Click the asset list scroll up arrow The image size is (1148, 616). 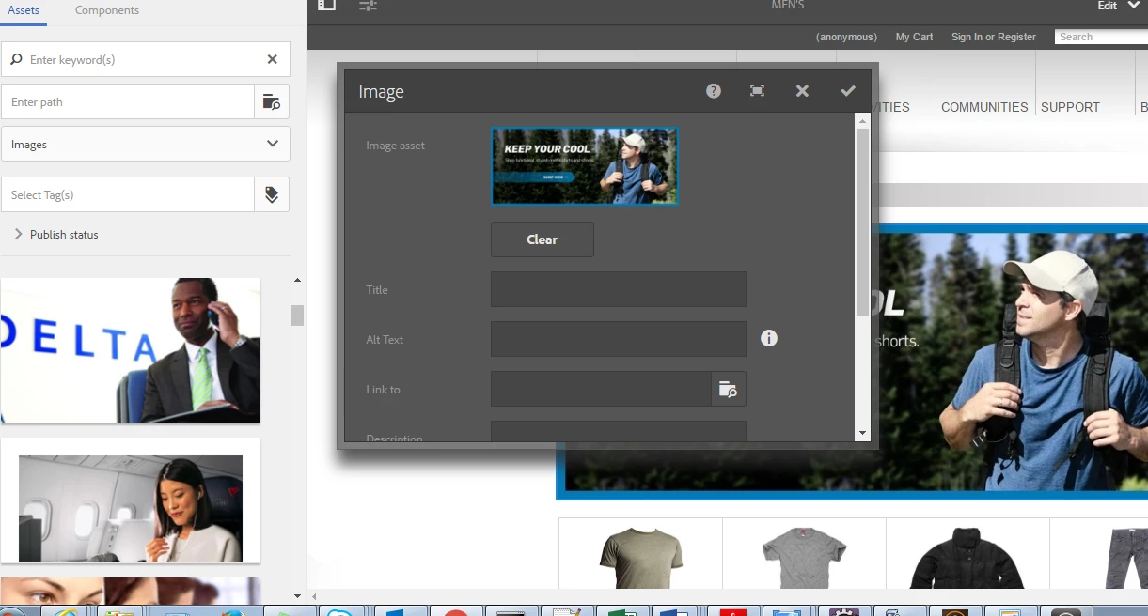pos(298,281)
